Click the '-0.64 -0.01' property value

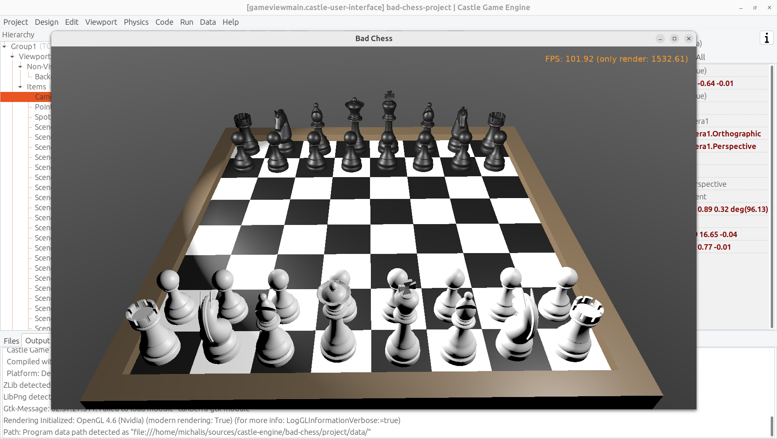click(715, 83)
